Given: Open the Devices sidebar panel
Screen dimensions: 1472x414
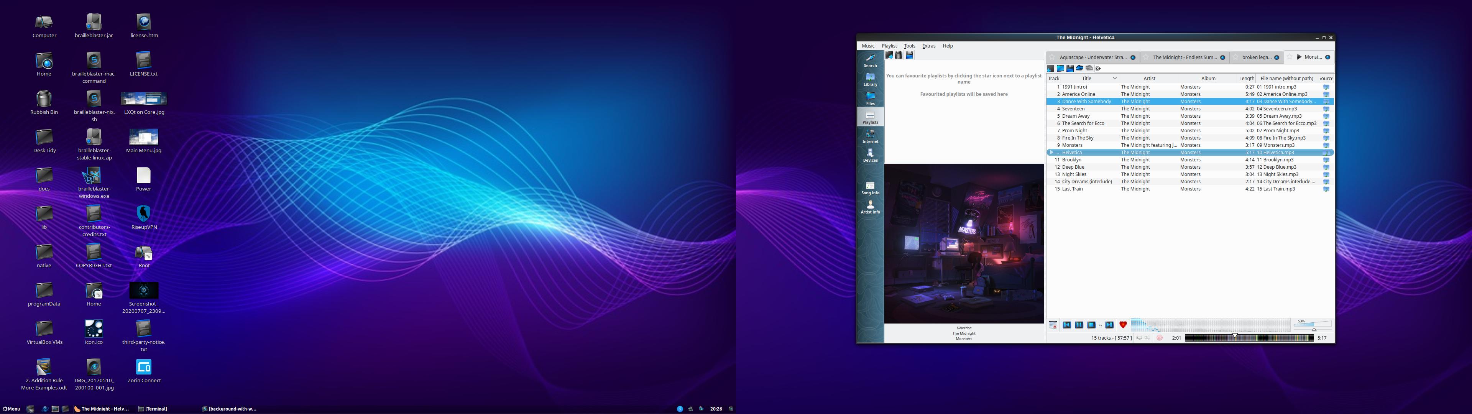Looking at the screenshot, I should point(870,155).
